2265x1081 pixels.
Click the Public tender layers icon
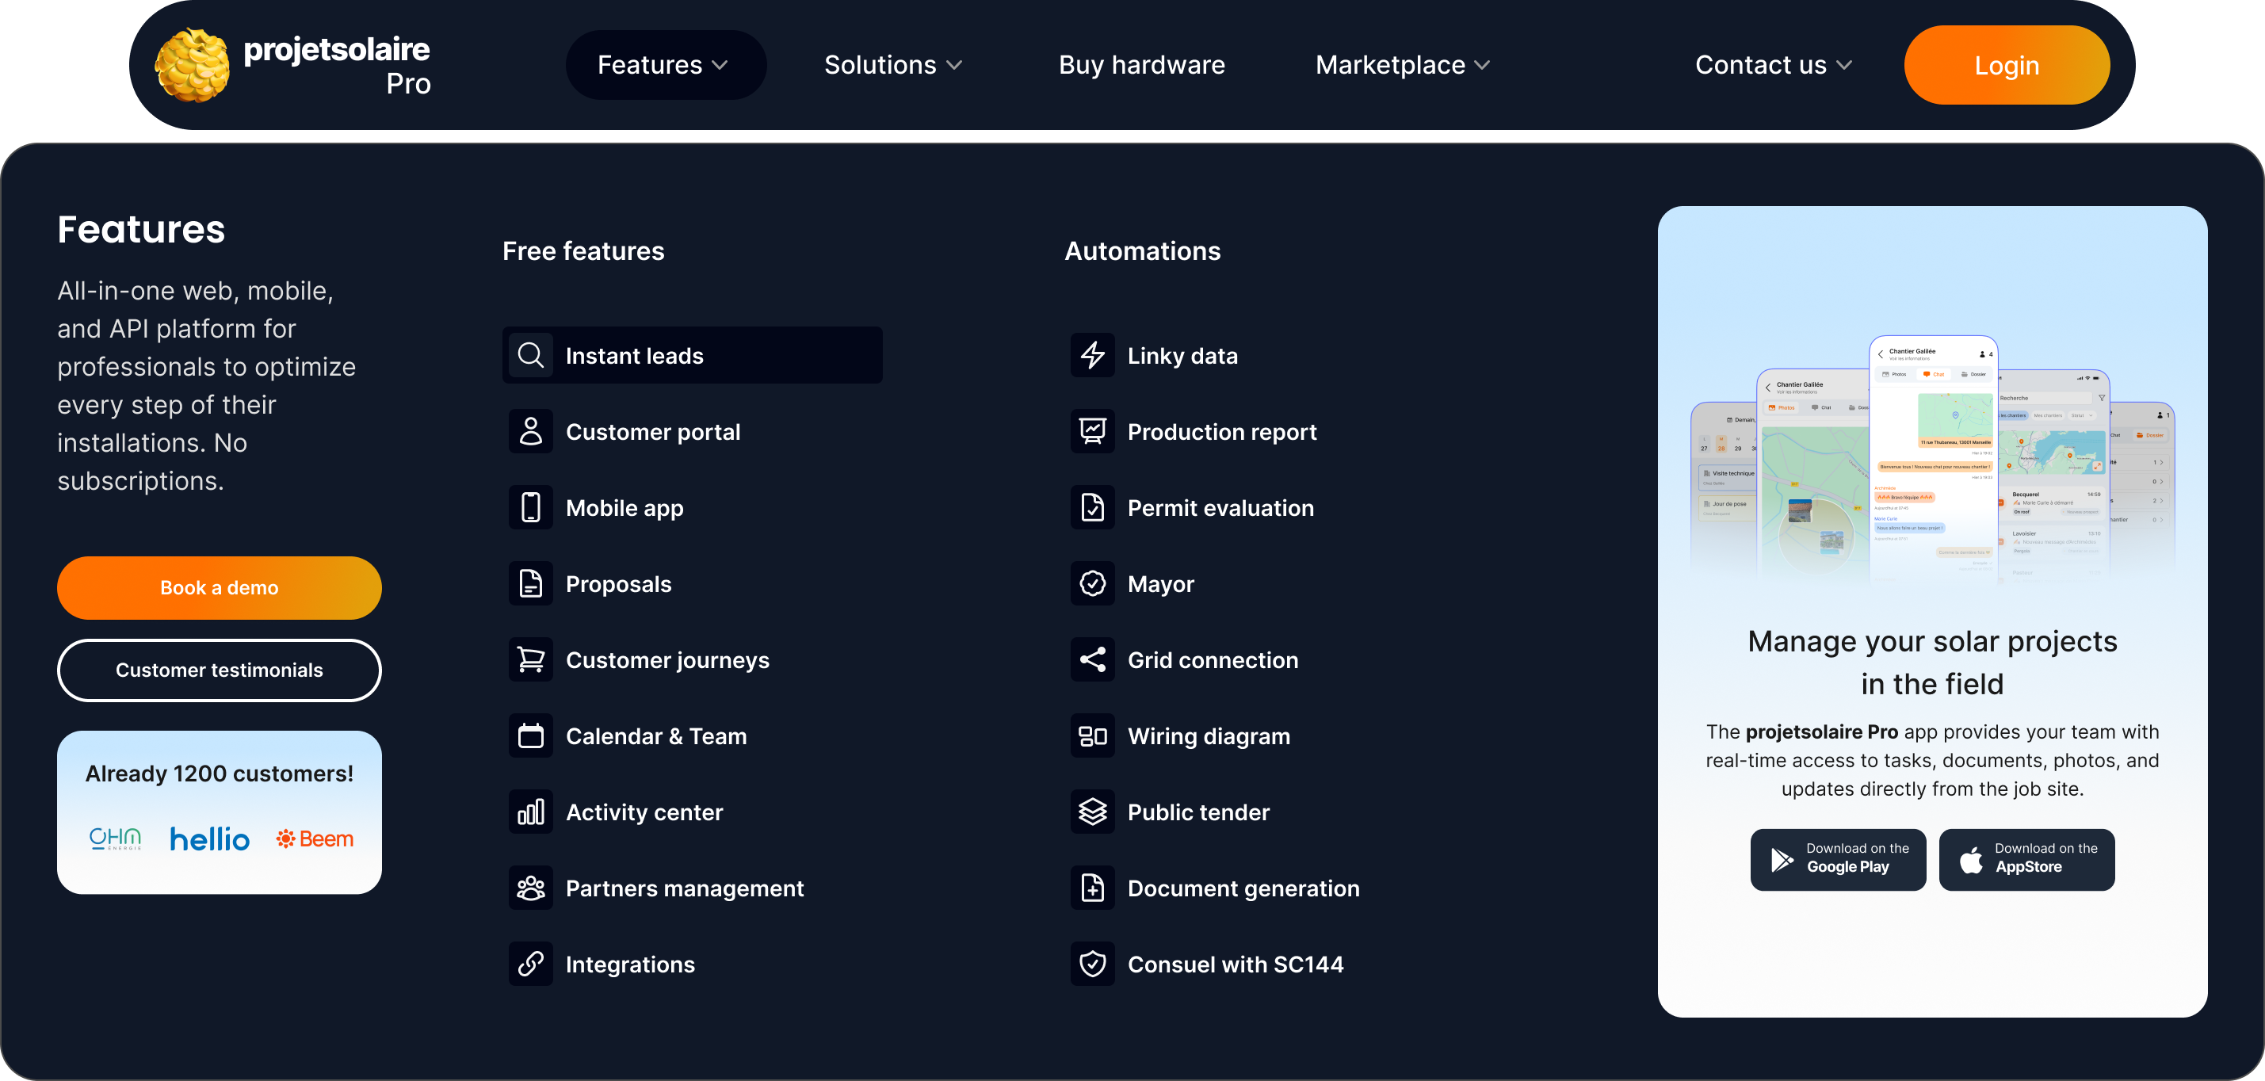coord(1092,812)
